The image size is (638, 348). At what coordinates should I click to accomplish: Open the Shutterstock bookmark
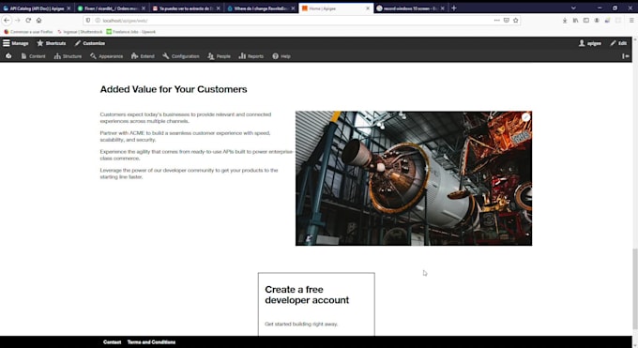coord(80,32)
